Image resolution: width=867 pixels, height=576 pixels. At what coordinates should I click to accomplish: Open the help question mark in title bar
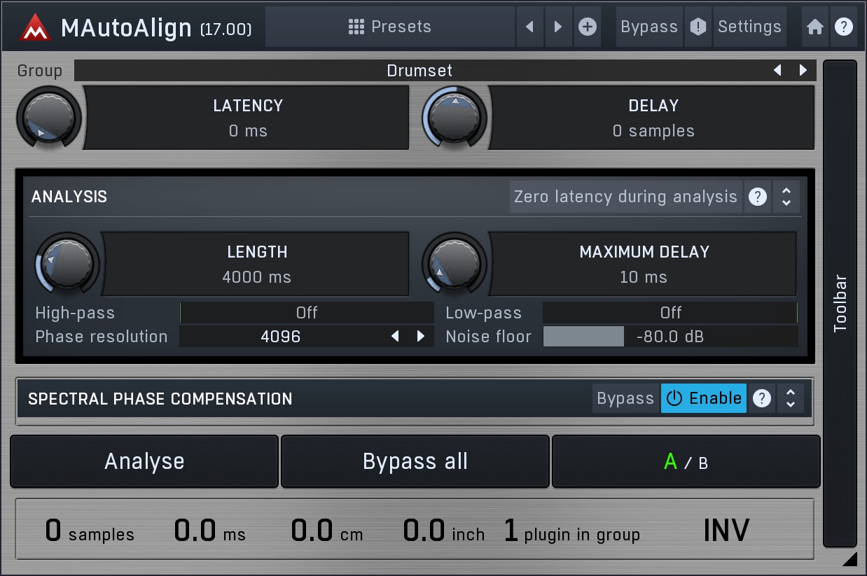pos(844,27)
